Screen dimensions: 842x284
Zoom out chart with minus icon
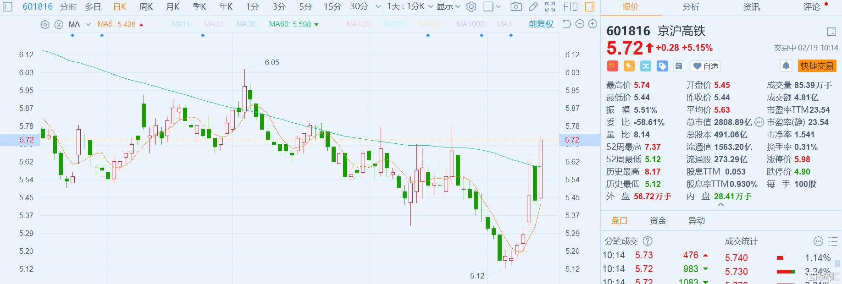(x=580, y=24)
